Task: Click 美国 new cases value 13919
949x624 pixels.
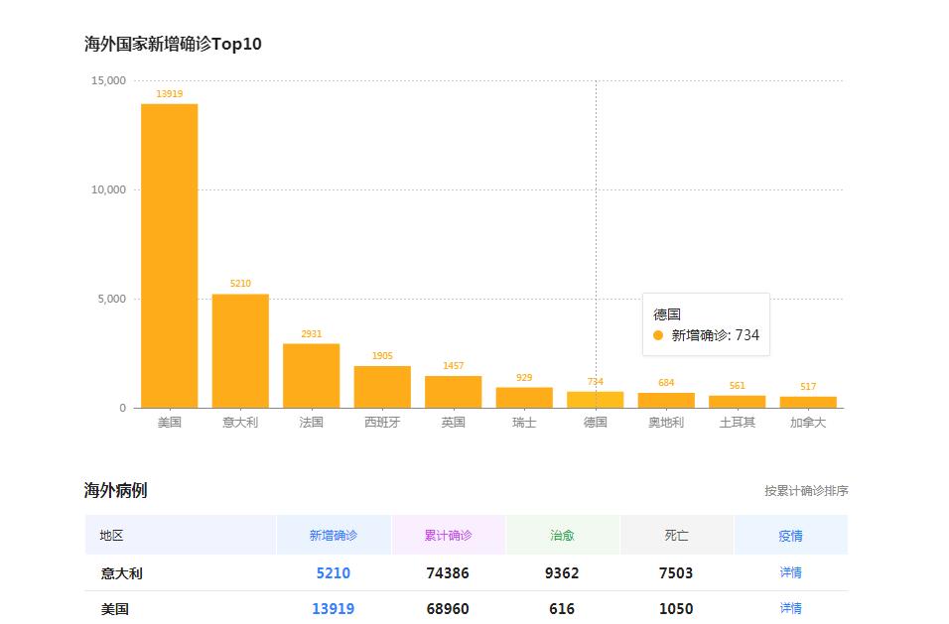Action: pos(334,608)
